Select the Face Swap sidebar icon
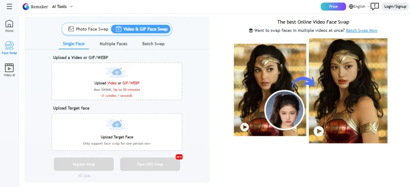 coord(9,48)
